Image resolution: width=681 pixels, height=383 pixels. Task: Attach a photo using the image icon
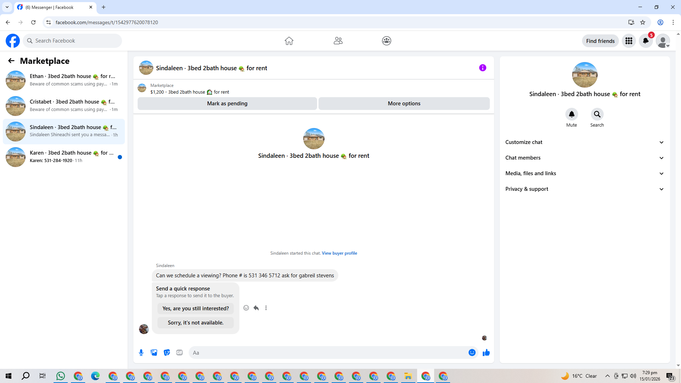(x=154, y=353)
